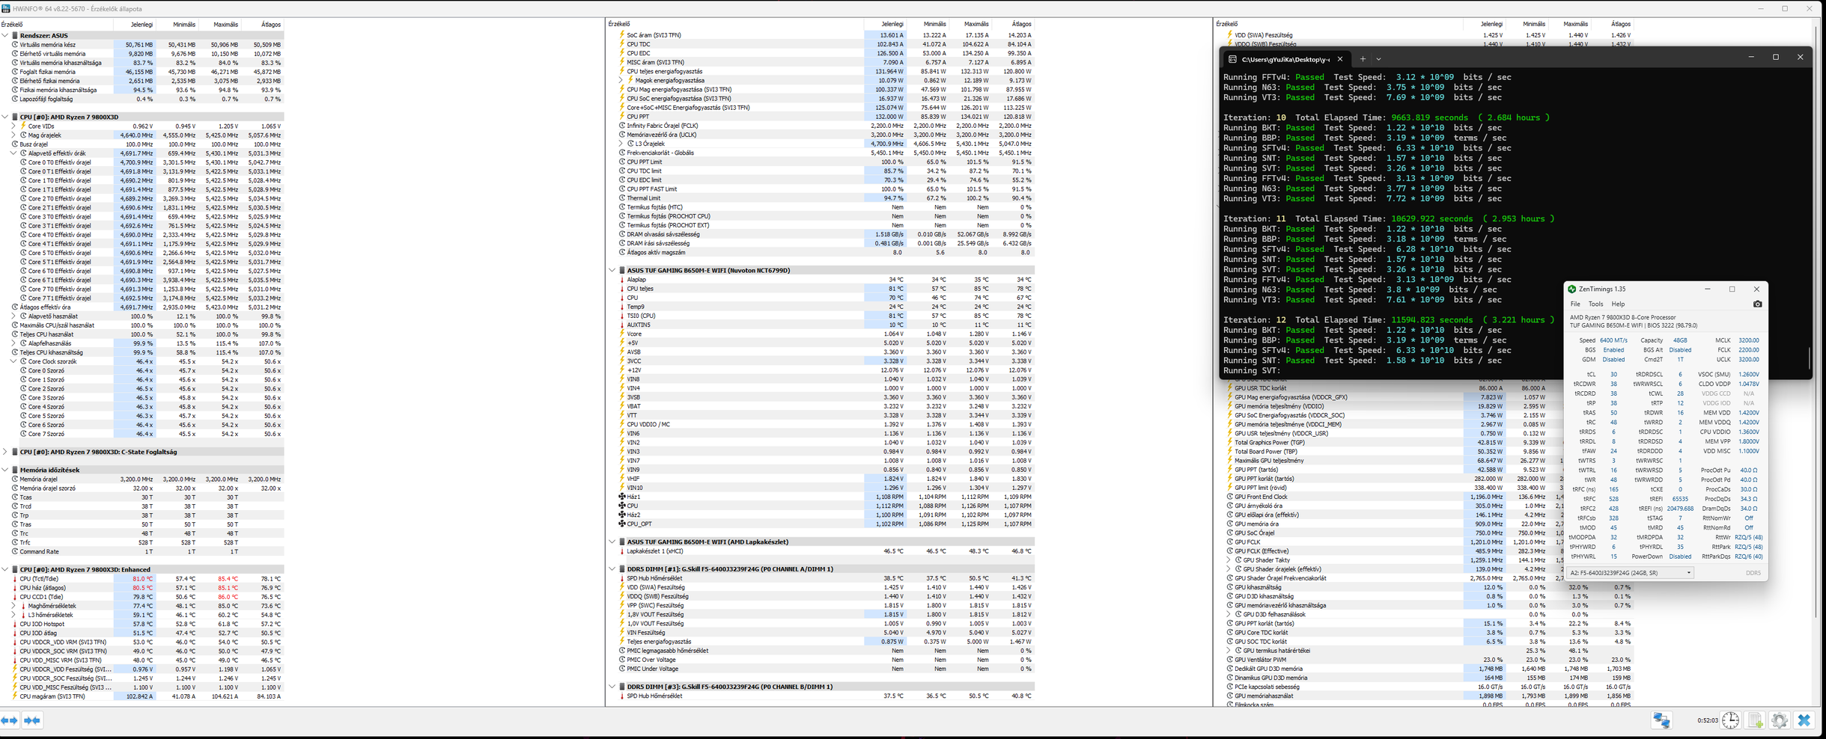The height and width of the screenshot is (739, 1826).
Task: Click the ZenTimings tCL value 30
Action: [1613, 375]
